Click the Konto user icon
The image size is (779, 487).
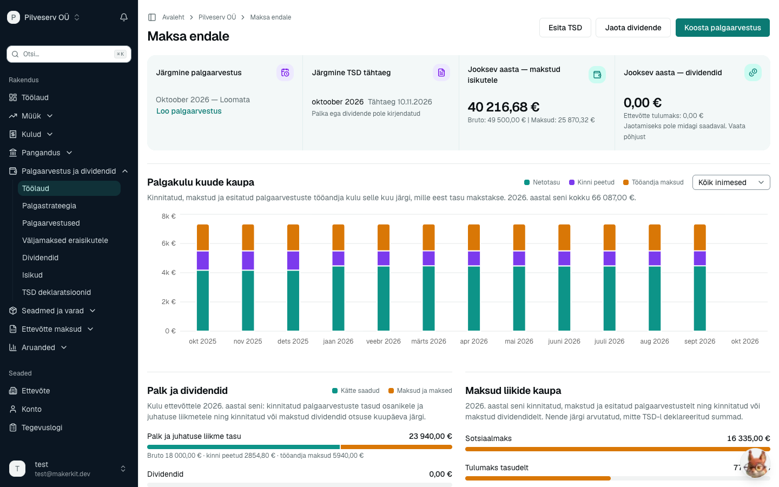13,409
